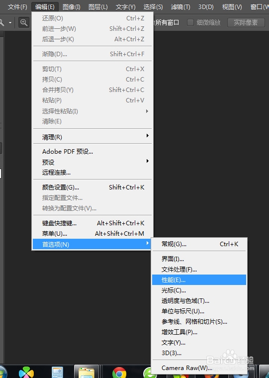The width and height of the screenshot is (269, 378).
Task: Close the open 编辑(E) menu
Action: point(45,7)
